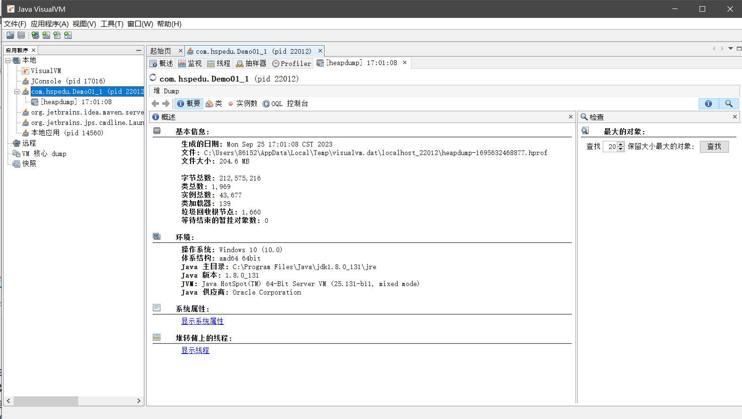Select 本地应用 (pid 14560) in tree
Viewport: 742px width, 419px height.
67,133
